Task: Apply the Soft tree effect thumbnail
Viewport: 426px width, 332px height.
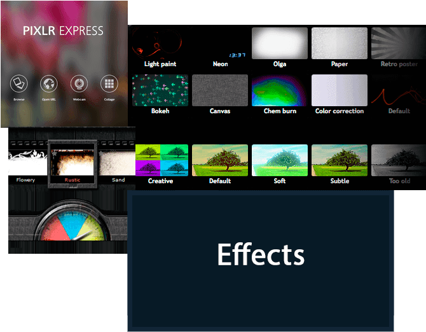Action: [280, 160]
